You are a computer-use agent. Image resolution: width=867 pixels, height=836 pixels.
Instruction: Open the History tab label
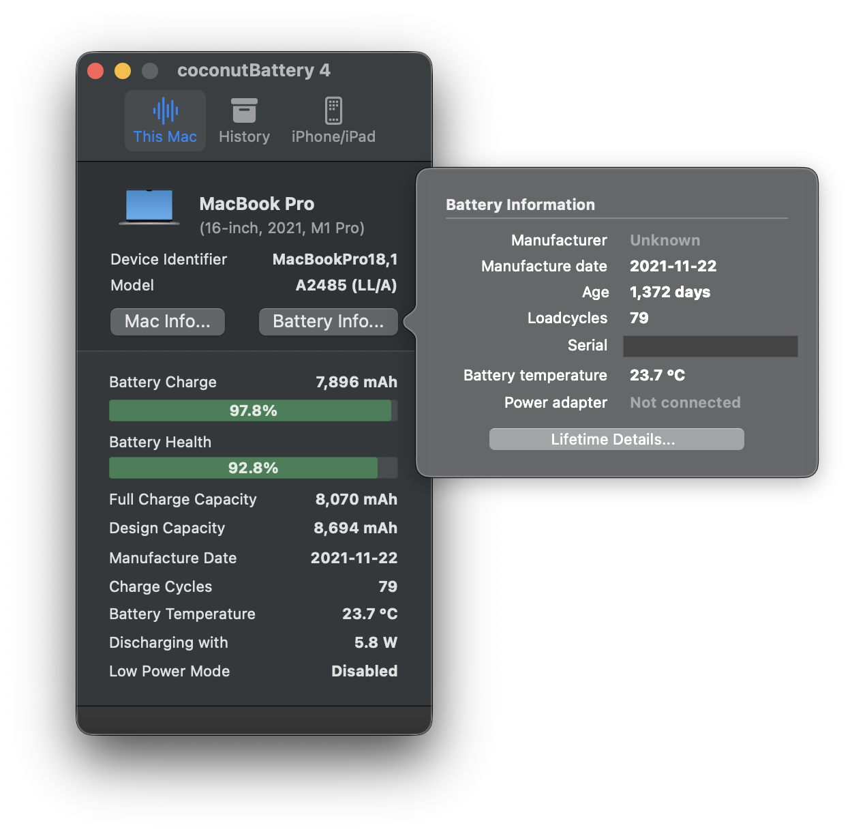coord(244,136)
